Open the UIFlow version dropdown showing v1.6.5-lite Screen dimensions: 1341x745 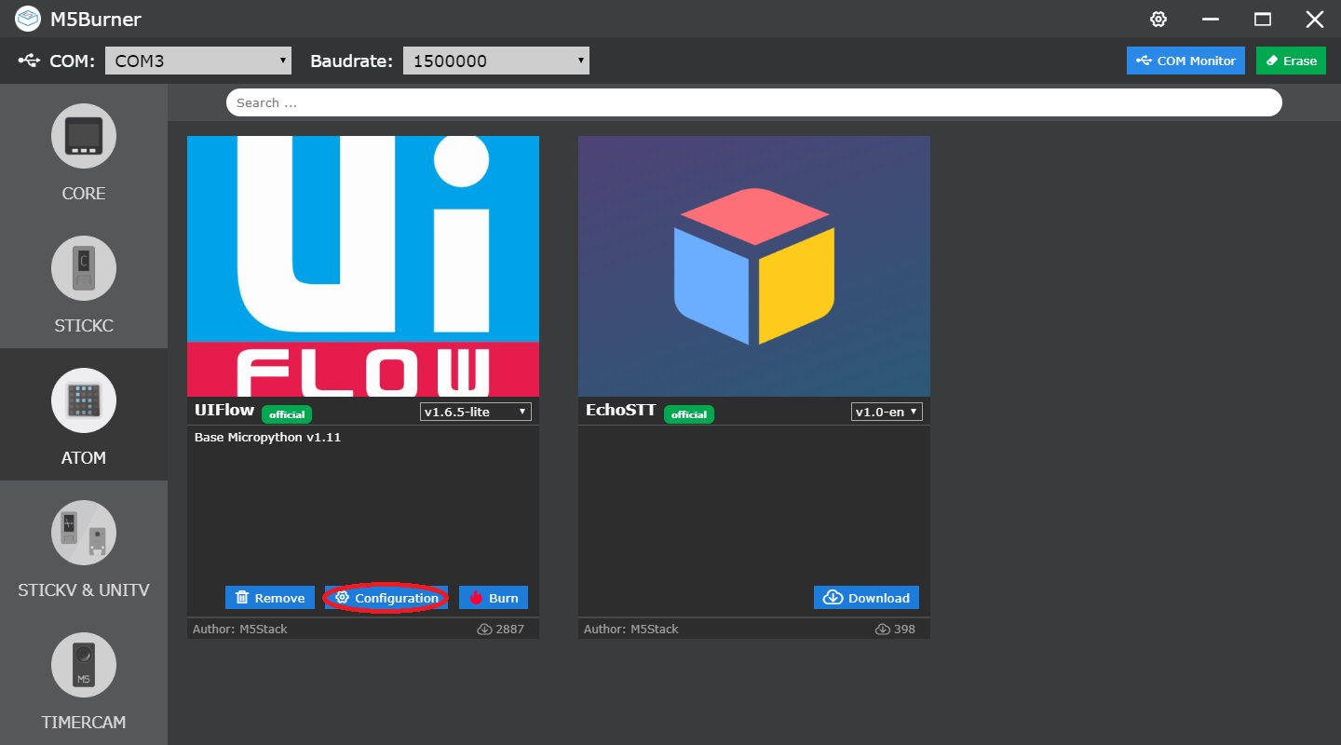pos(475,411)
